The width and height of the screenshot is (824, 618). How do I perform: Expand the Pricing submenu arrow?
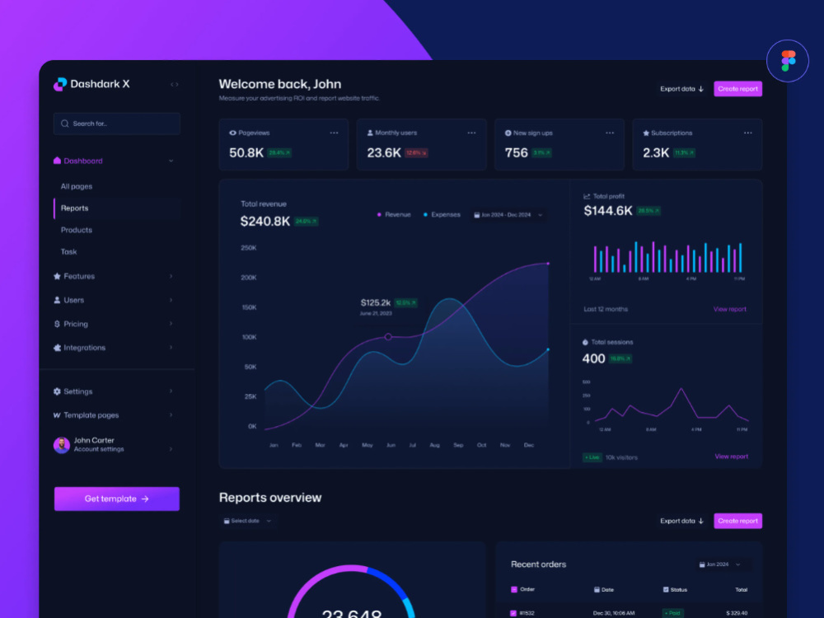(x=171, y=324)
